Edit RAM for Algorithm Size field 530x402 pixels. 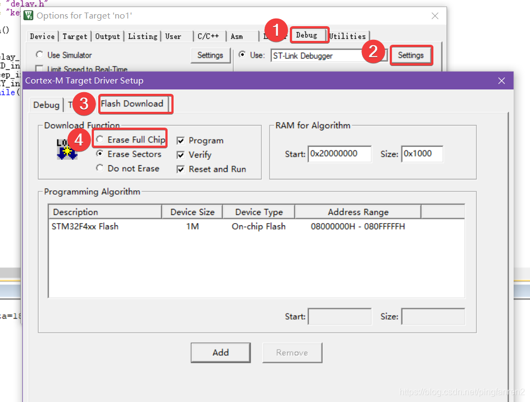pos(422,154)
